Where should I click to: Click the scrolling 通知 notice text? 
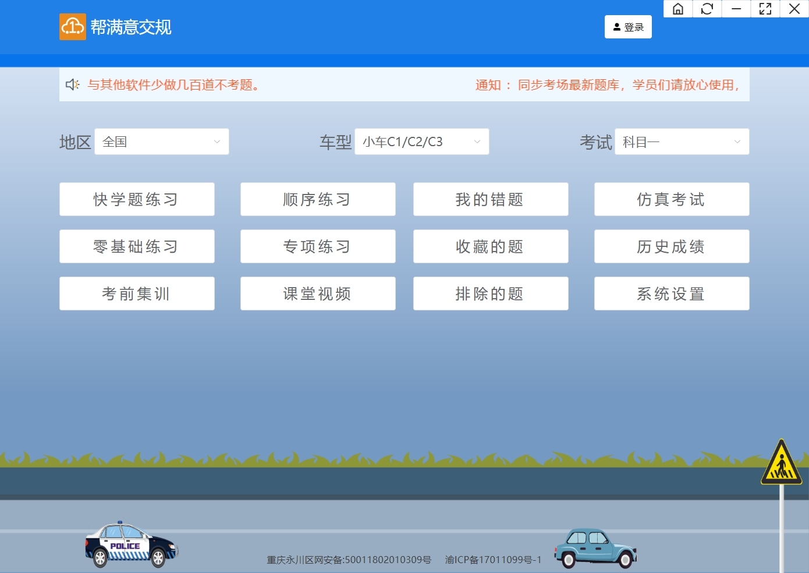pos(606,85)
